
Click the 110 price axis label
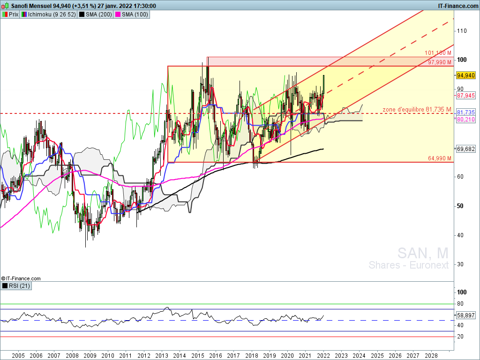(x=462, y=31)
